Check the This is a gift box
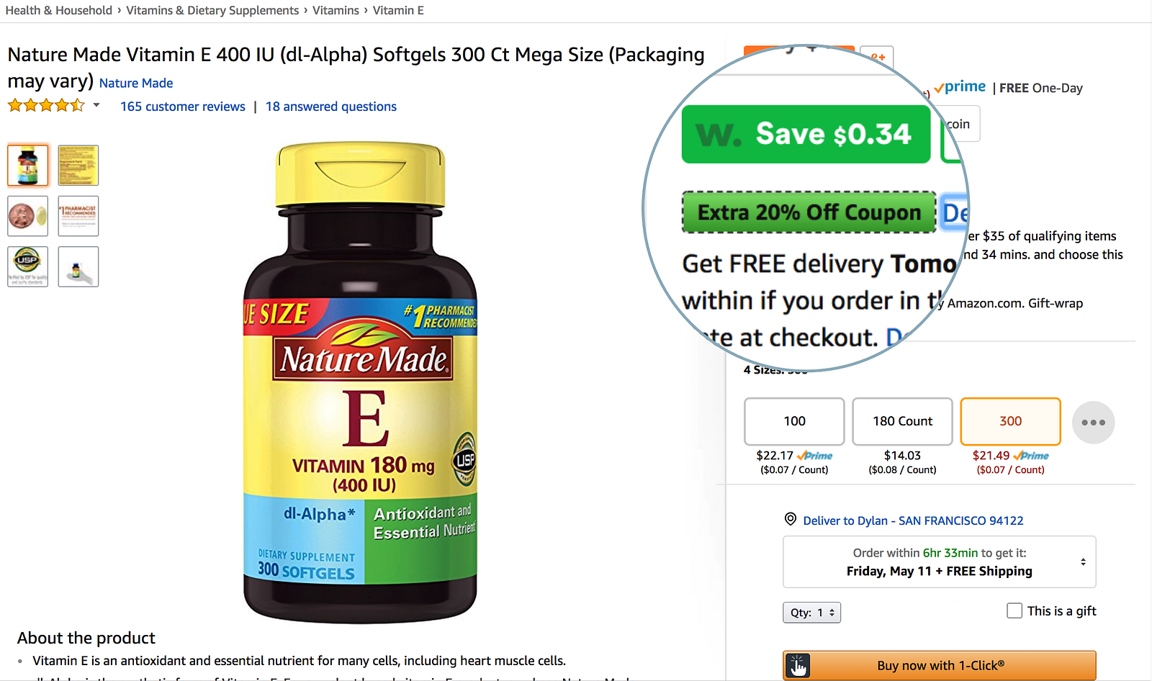The width and height of the screenshot is (1152, 681). click(1014, 610)
